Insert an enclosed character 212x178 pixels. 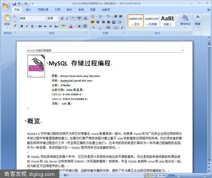pyautogui.click(x=85, y=26)
